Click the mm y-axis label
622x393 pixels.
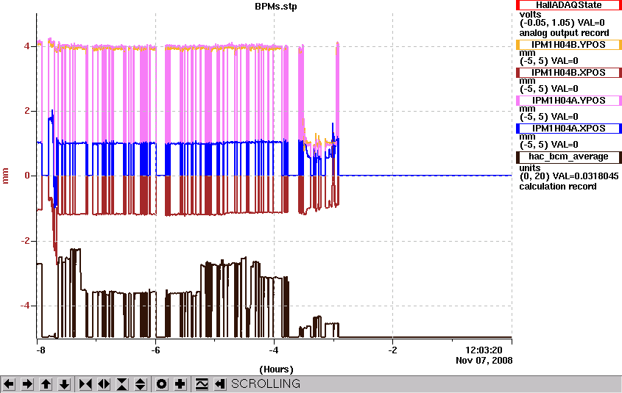pos(5,176)
